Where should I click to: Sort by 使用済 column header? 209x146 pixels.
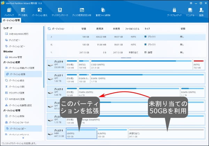[100, 29]
